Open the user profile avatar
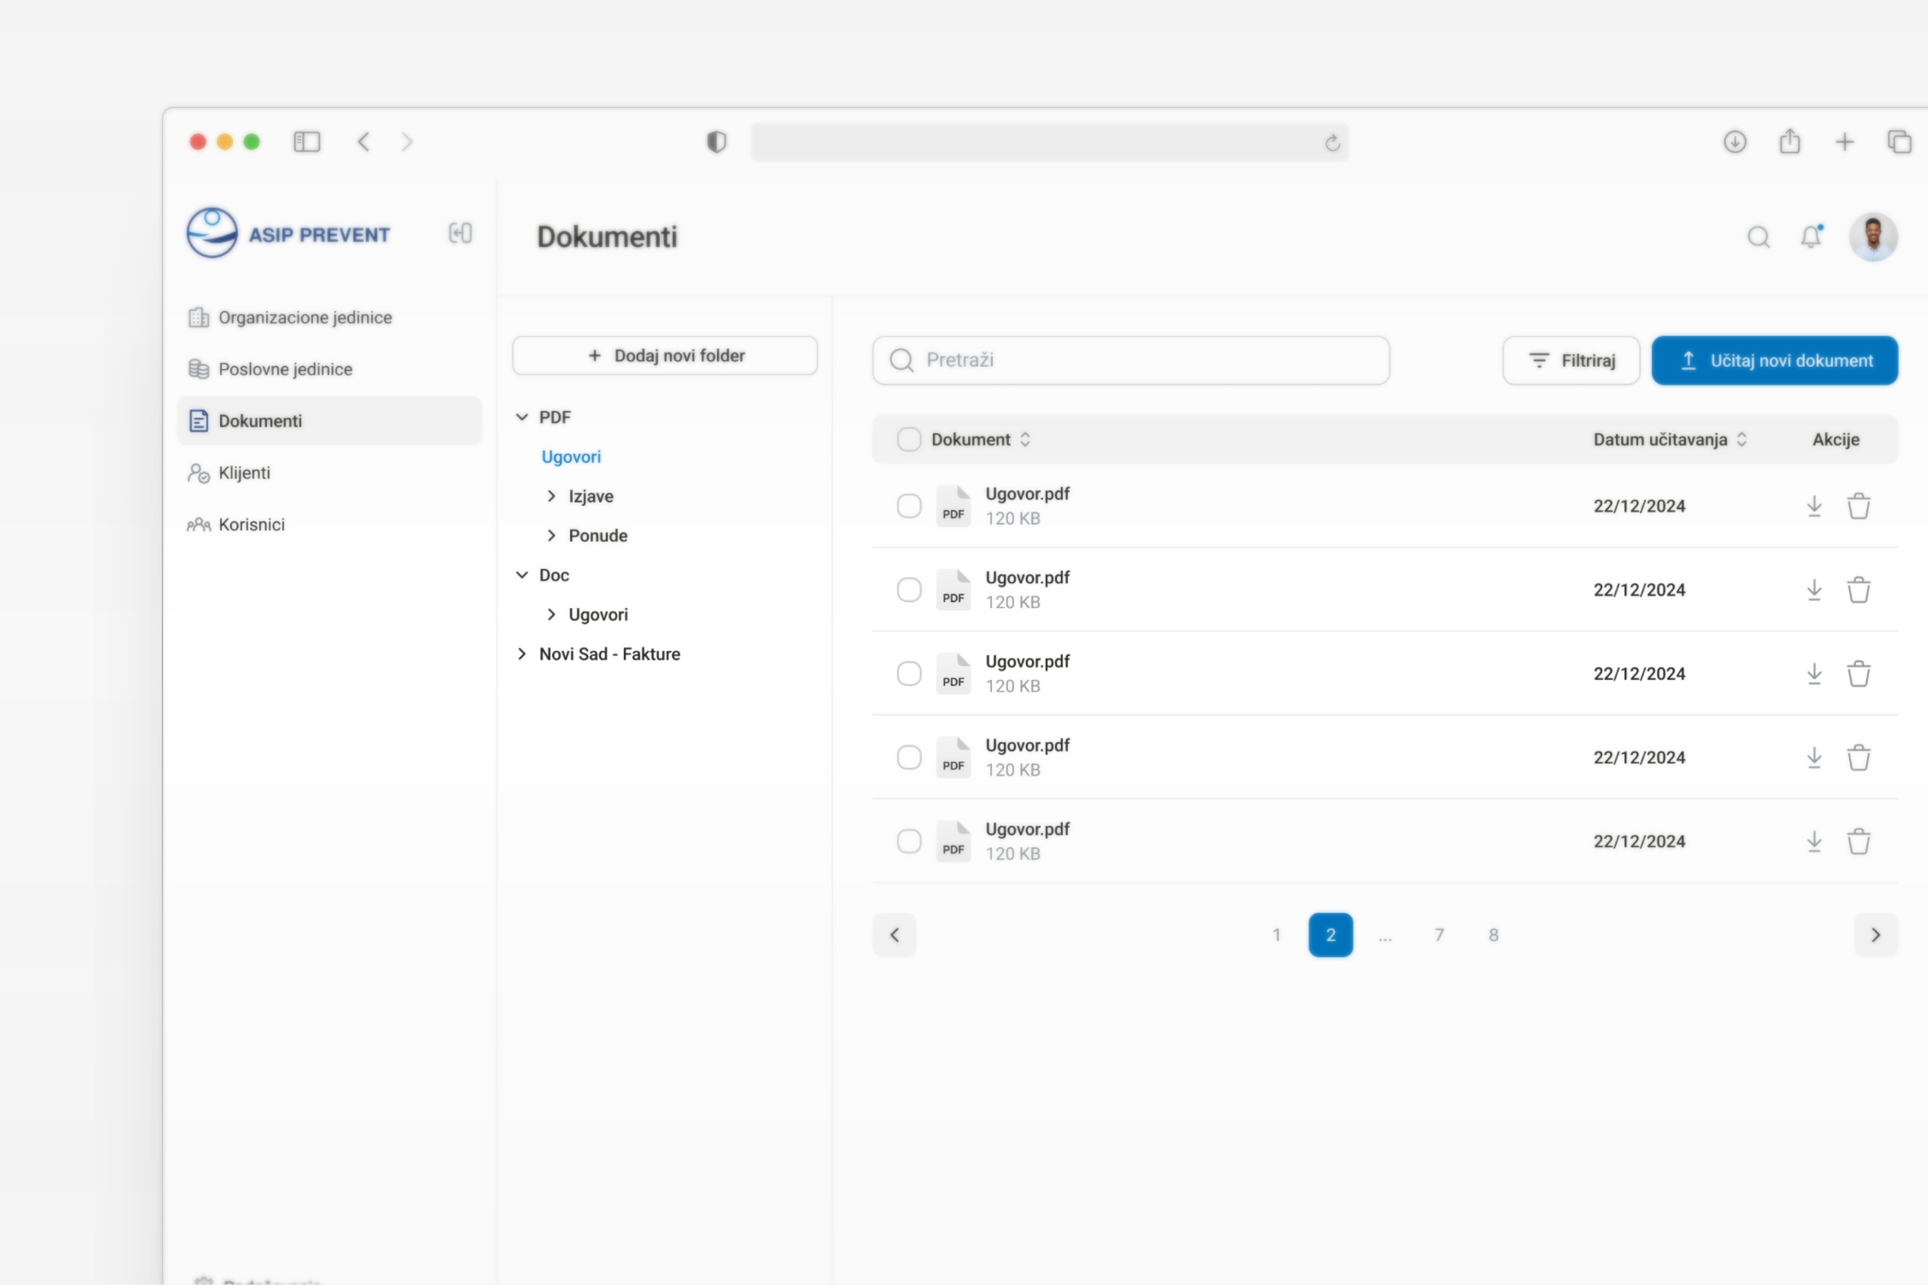Viewport: 1928px width, 1285px height. tap(1873, 237)
